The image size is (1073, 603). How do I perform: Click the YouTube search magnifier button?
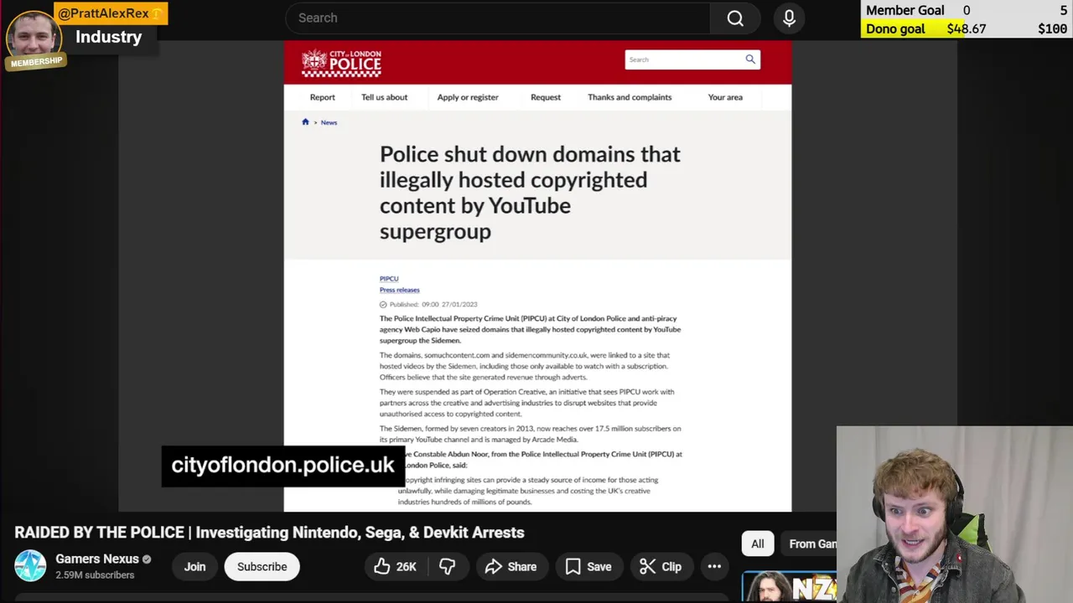tap(735, 18)
